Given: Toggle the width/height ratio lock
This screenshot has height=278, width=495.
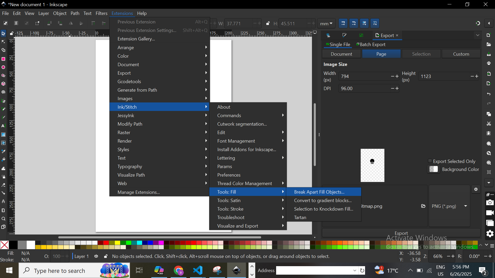Looking at the screenshot, I should (x=268, y=23).
